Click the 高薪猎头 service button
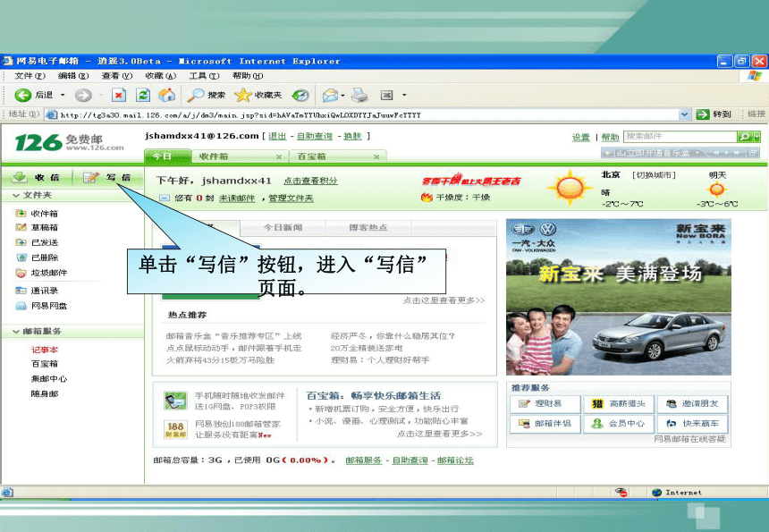 (x=620, y=404)
